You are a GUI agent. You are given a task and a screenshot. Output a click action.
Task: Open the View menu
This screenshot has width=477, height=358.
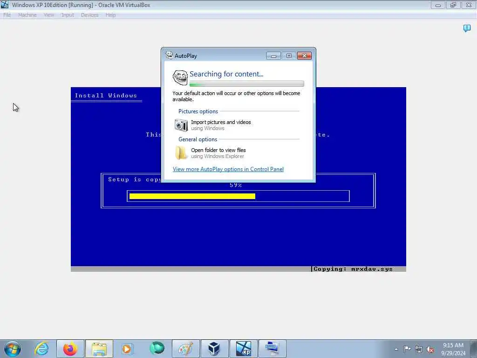[x=48, y=15]
